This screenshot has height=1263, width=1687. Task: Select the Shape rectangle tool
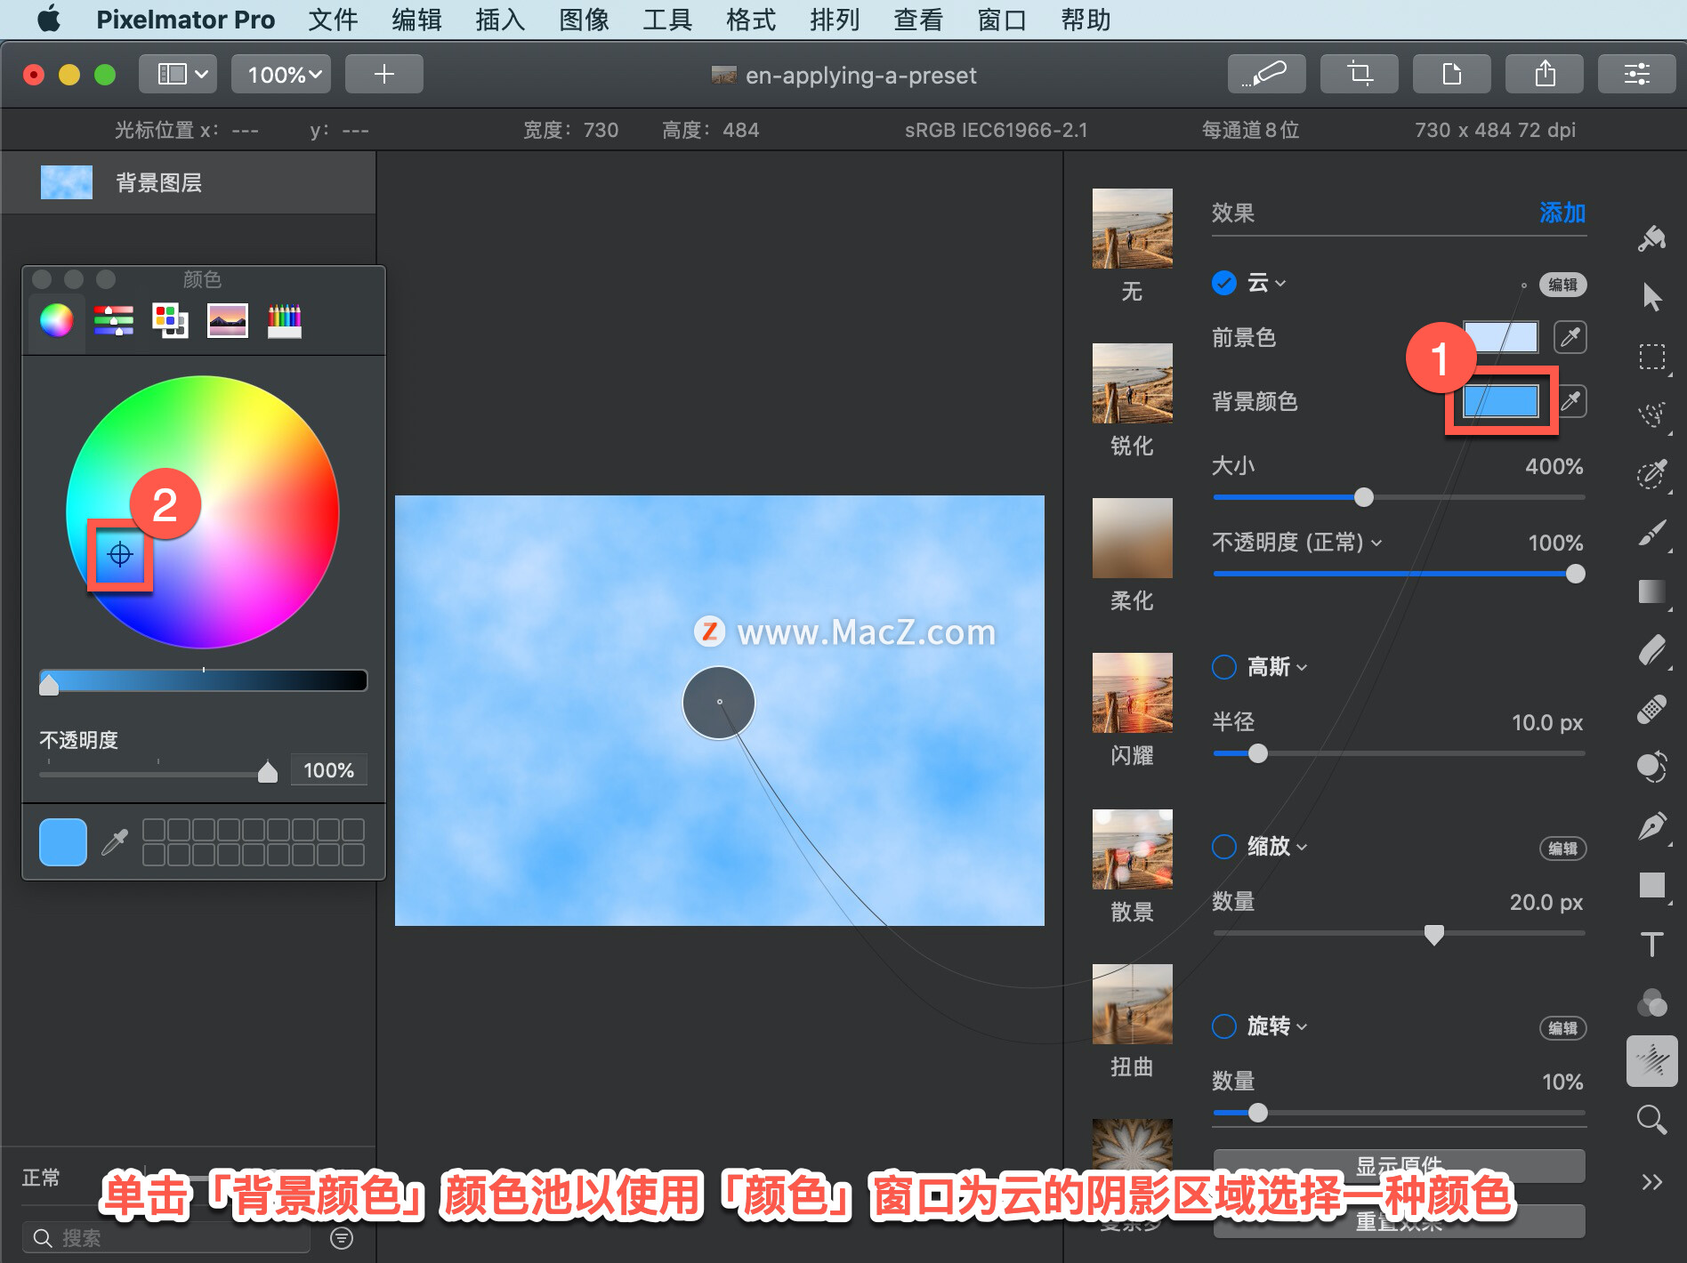coord(1652,885)
